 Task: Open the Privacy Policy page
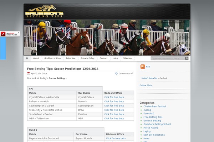(87, 58)
